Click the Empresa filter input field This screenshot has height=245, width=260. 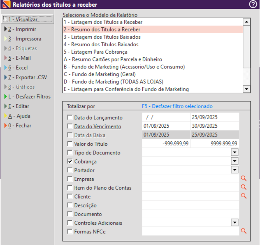tap(190, 179)
